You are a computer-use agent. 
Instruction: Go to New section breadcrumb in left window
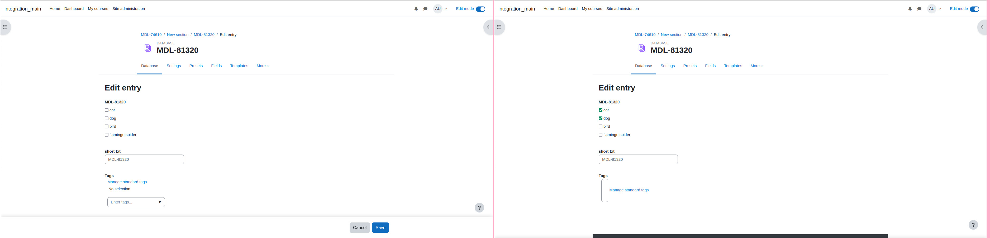click(178, 35)
